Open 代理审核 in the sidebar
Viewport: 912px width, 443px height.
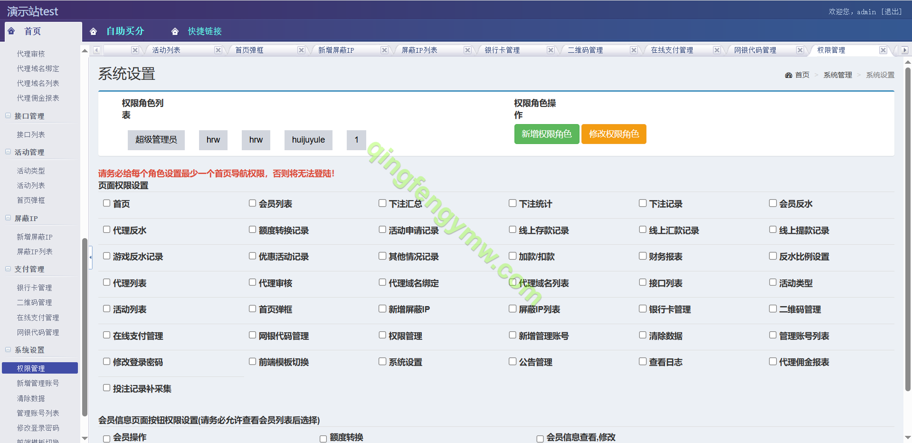pyautogui.click(x=31, y=54)
